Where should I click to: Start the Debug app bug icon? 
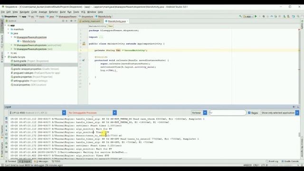pos(264,17)
